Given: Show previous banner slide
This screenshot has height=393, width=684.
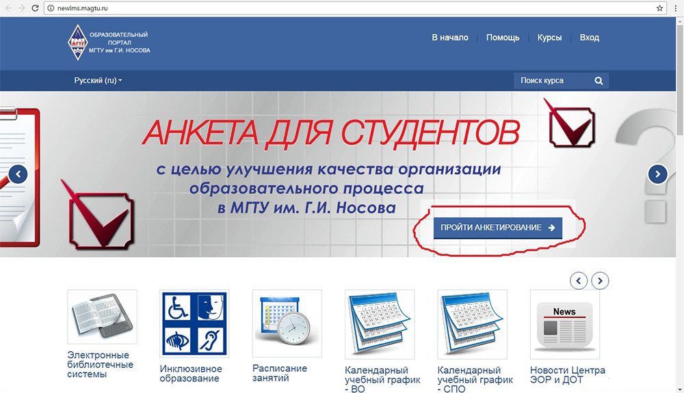Looking at the screenshot, I should pos(18,174).
